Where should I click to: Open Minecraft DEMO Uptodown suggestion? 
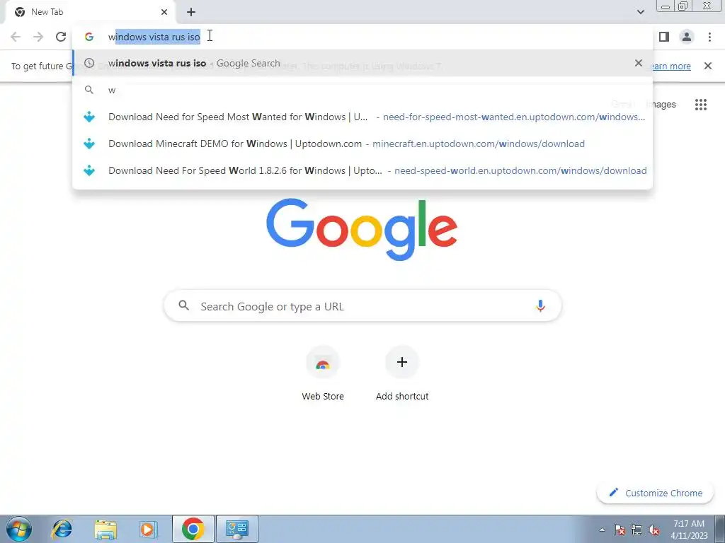(x=362, y=144)
